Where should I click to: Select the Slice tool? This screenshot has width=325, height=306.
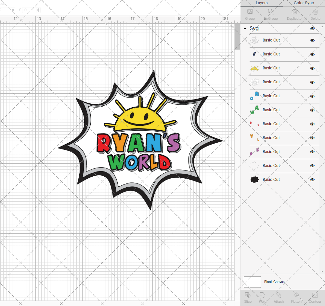click(248, 295)
